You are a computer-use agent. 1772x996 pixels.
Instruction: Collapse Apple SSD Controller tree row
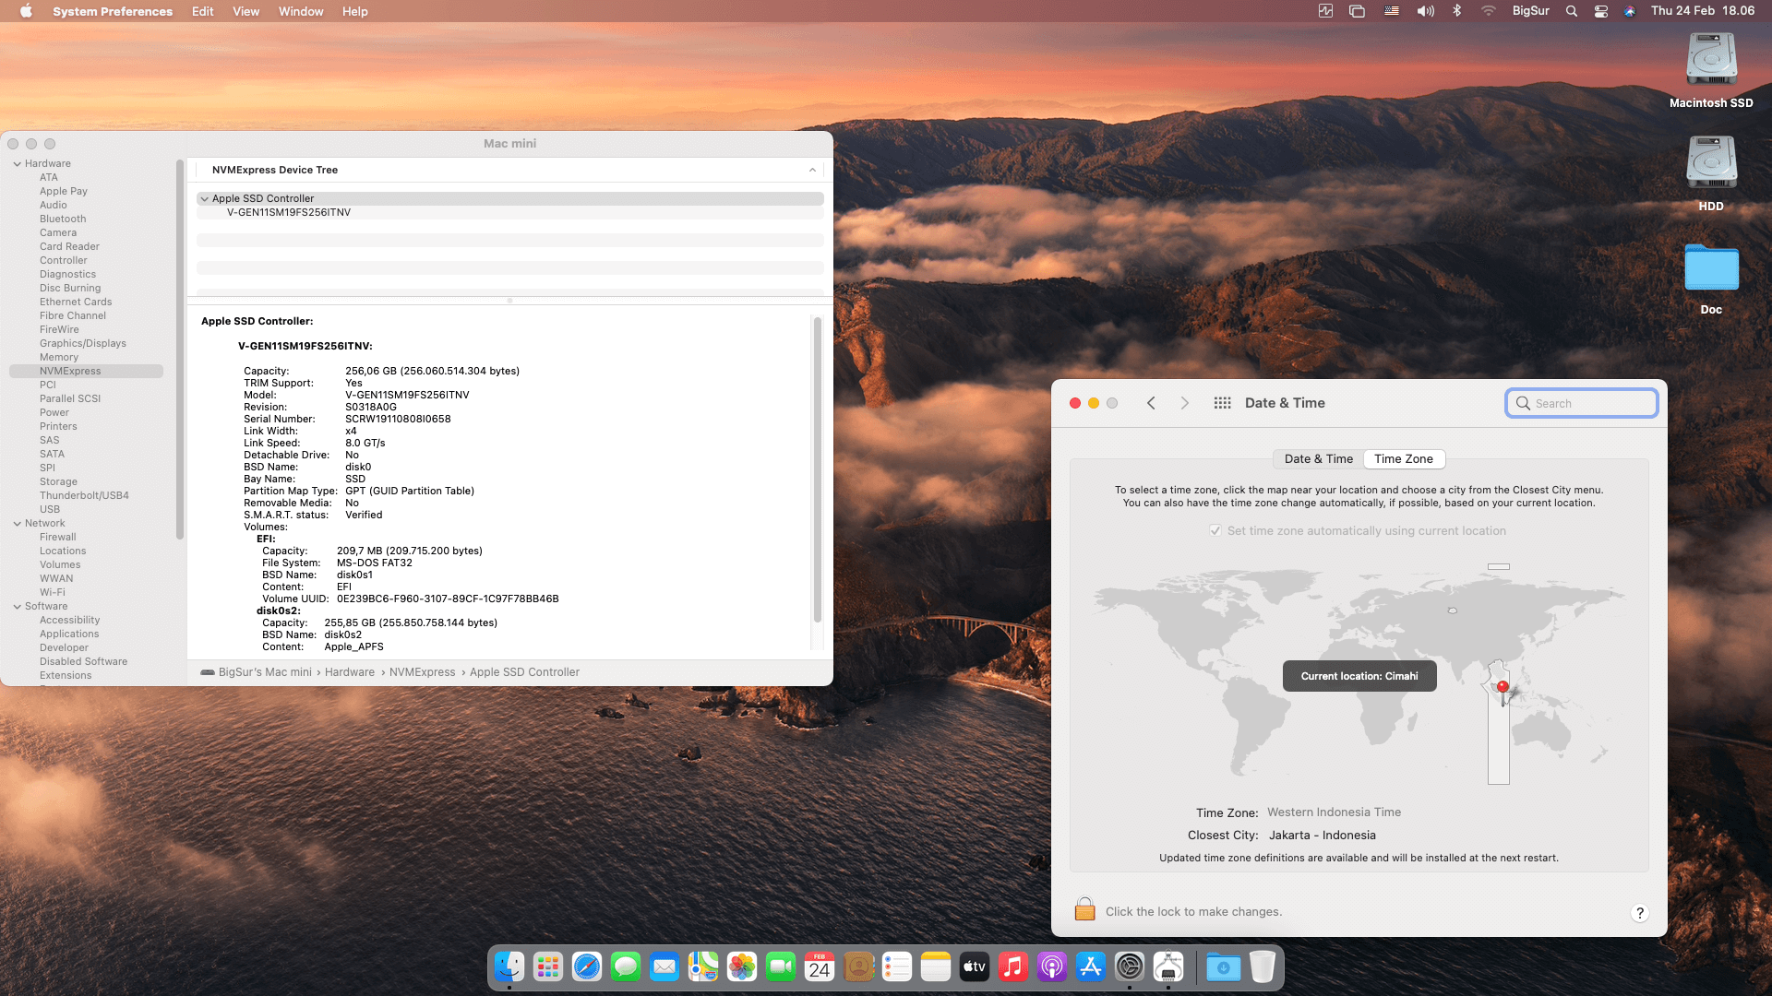[204, 198]
